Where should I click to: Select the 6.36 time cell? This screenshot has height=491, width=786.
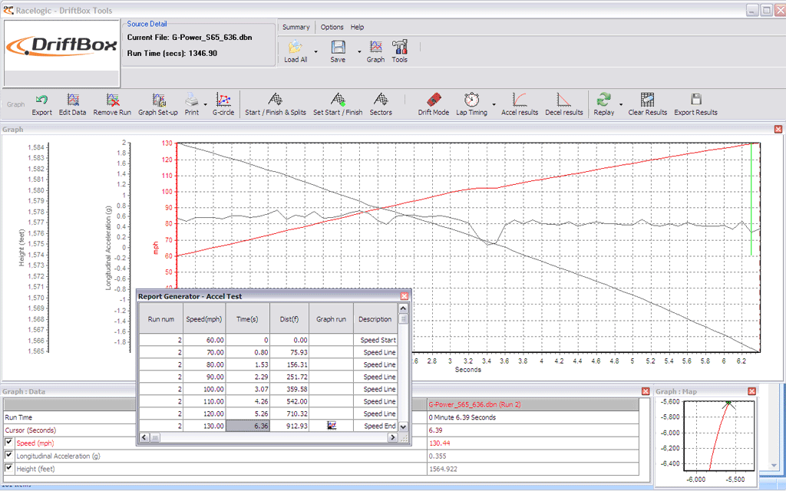tap(248, 426)
